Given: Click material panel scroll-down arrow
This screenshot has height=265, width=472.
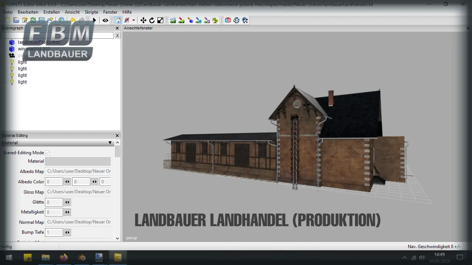Looking at the screenshot, I should [118, 239].
